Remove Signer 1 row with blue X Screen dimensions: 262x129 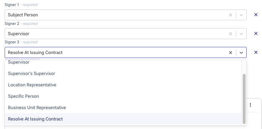coord(256,15)
